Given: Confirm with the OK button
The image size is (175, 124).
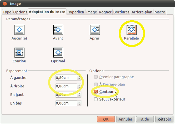Looking at the screenshot, I should (x=106, y=119).
